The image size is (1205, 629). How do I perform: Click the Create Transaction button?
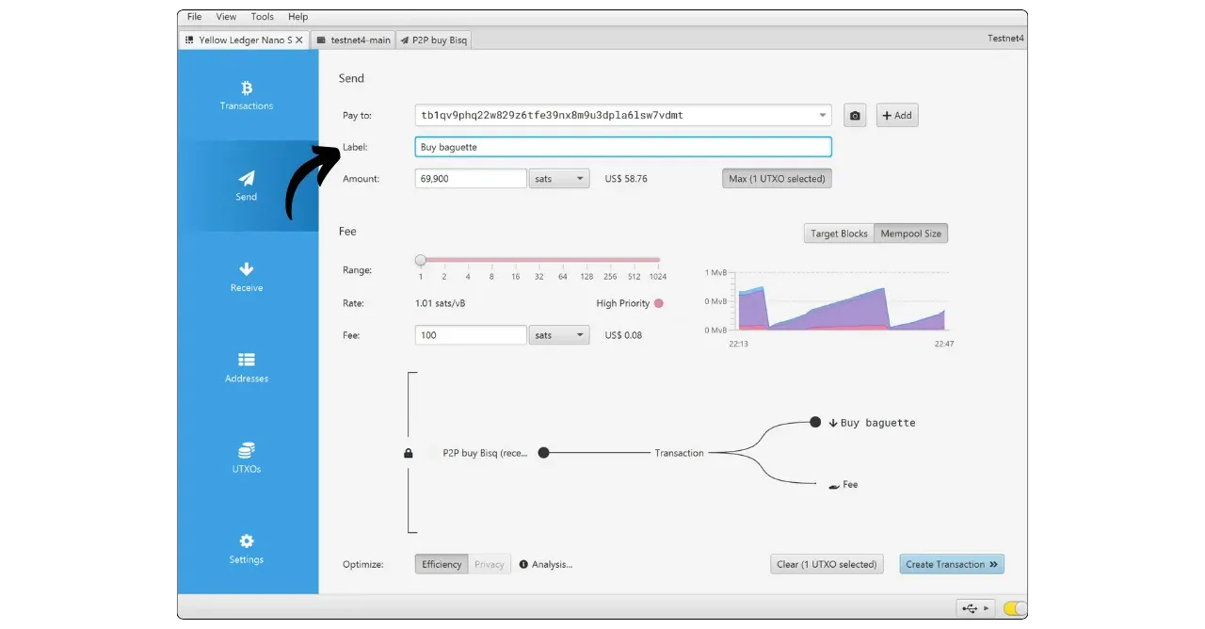[x=951, y=564]
